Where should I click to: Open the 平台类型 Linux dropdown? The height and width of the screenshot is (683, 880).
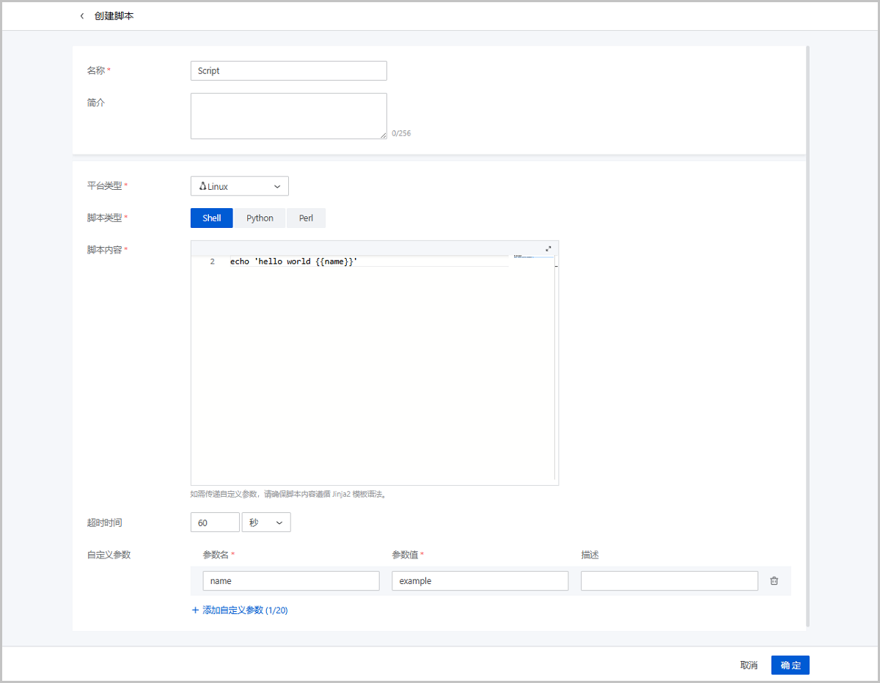(239, 186)
